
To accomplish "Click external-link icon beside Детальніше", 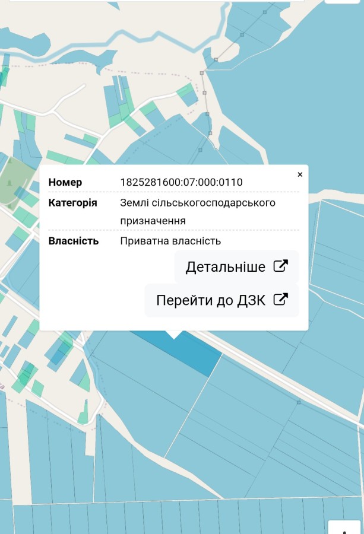I will tap(280, 266).
